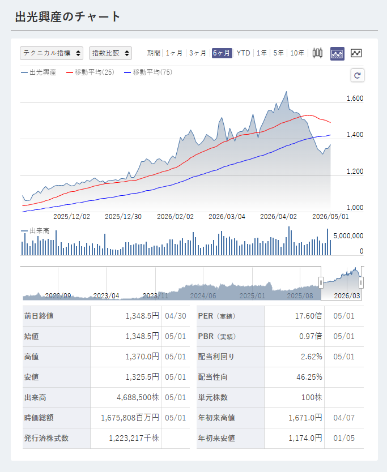This screenshot has width=387, height=472.
Task: Click 発行済株式数 value 1,223,217千株
Action: coord(134,438)
